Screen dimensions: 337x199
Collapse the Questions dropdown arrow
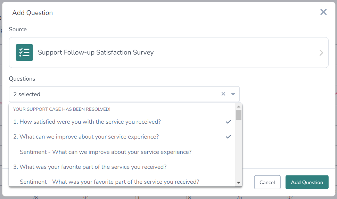click(x=233, y=94)
